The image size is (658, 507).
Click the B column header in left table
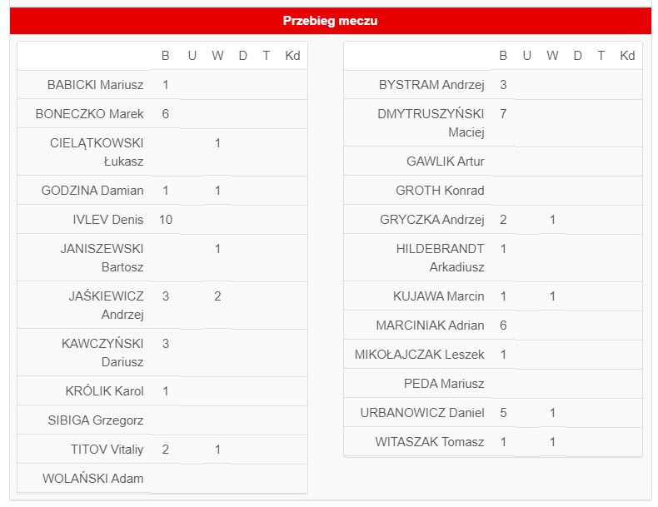pyautogui.click(x=166, y=55)
